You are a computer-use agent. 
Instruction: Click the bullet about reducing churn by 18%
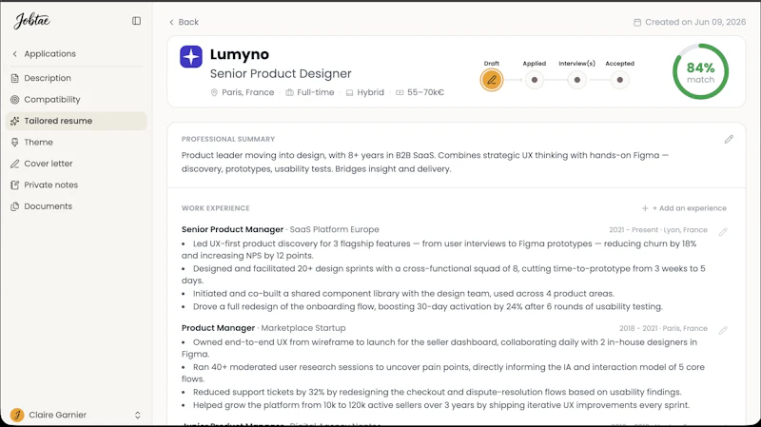(439, 249)
